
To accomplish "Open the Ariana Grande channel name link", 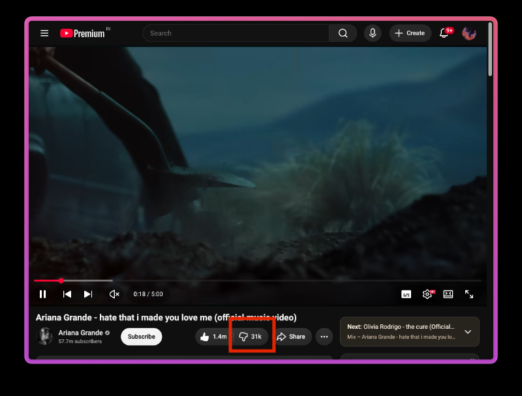I will click(80, 333).
